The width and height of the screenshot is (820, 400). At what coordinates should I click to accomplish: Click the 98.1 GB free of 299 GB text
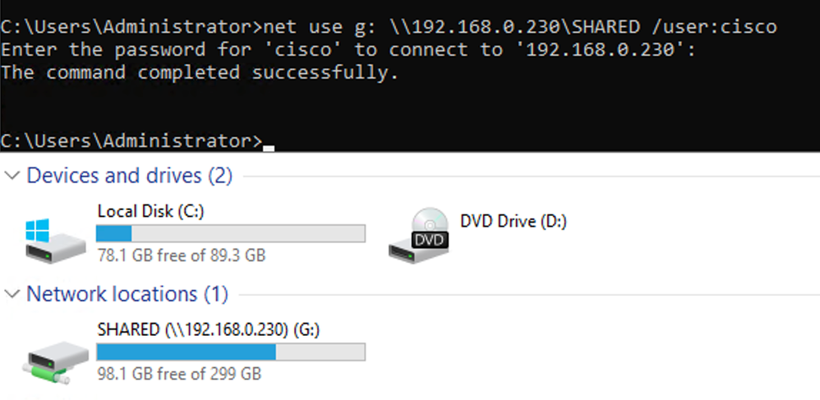pyautogui.click(x=179, y=374)
